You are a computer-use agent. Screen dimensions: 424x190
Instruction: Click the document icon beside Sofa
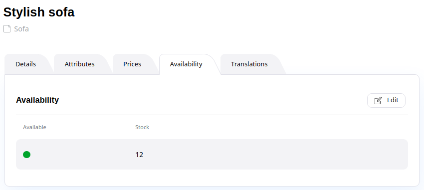(7, 28)
